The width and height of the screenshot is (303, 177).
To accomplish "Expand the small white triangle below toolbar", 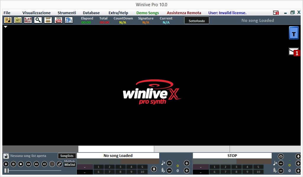I will click(x=6, y=27).
